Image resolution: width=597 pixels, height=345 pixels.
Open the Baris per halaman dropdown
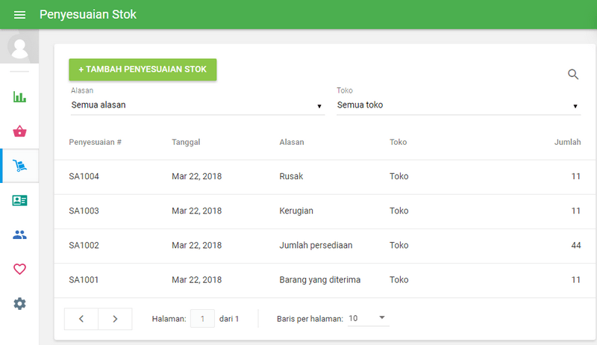coord(368,318)
